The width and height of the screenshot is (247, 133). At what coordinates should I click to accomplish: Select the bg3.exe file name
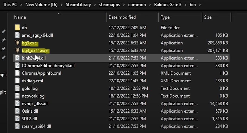click(29, 43)
